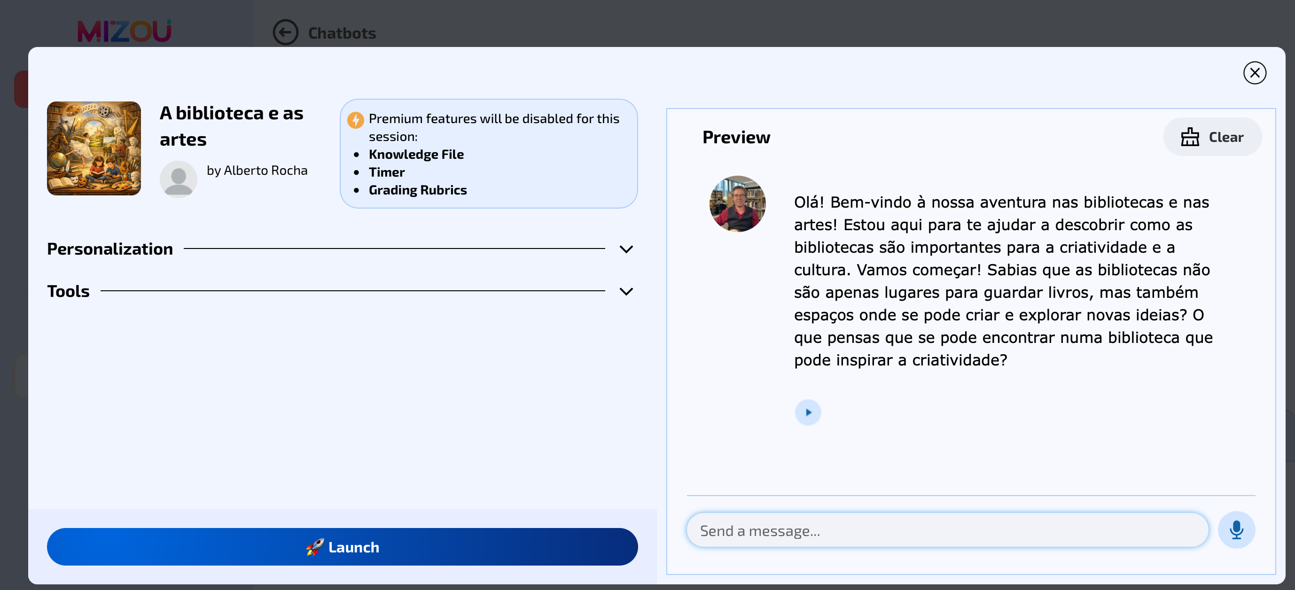Close the chatbot preview dialog
Viewport: 1295px width, 590px height.
tap(1254, 73)
